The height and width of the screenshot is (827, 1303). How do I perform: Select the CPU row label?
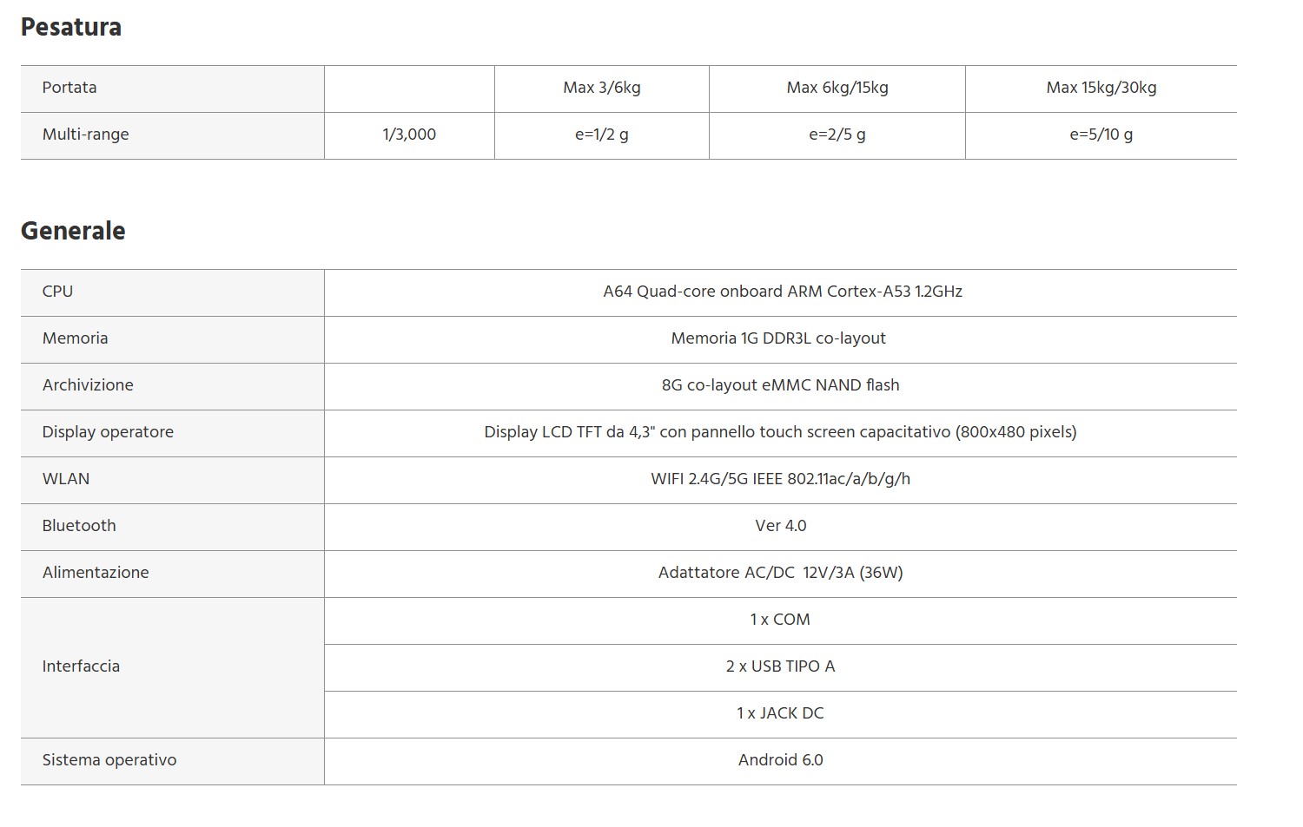(57, 292)
